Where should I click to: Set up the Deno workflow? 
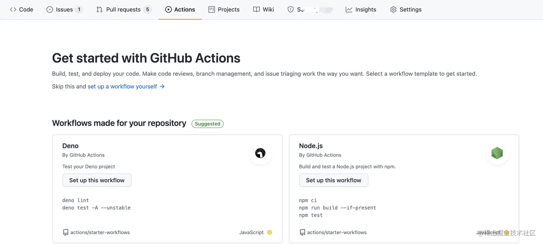pos(97,180)
